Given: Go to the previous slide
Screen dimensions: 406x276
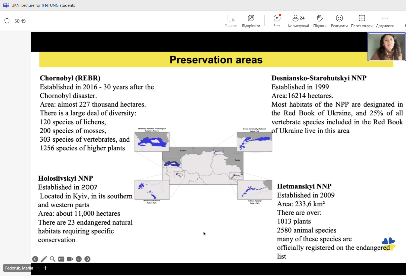Looking at the screenshot, I should (x=35, y=259).
